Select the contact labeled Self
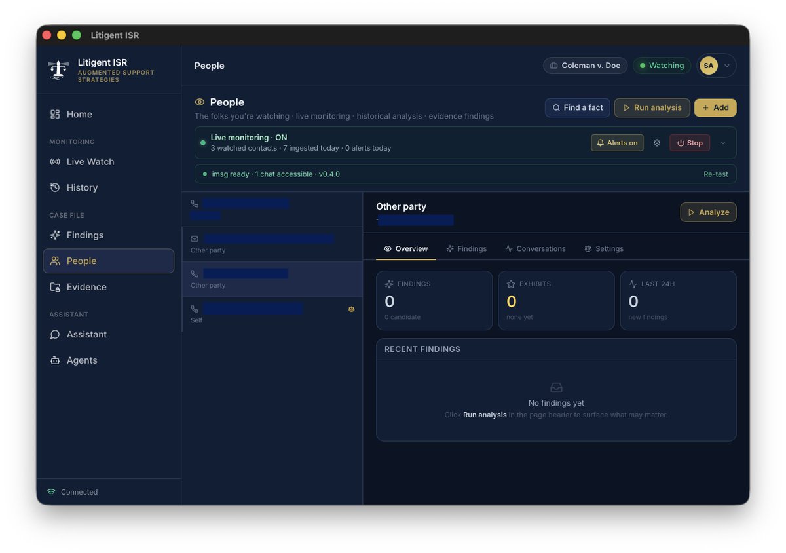 (x=272, y=315)
